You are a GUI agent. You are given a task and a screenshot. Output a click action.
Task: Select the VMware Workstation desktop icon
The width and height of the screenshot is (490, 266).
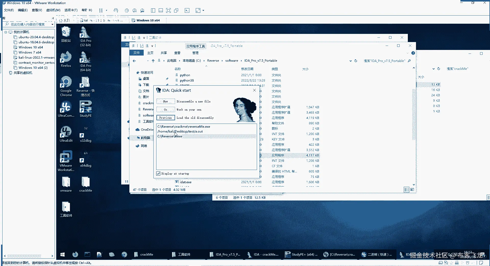pos(66,161)
